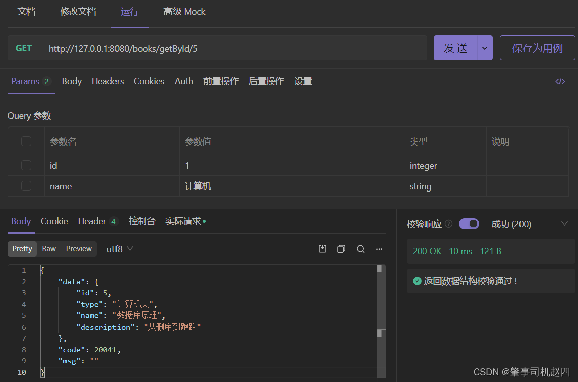Click the code view icon

click(x=560, y=81)
